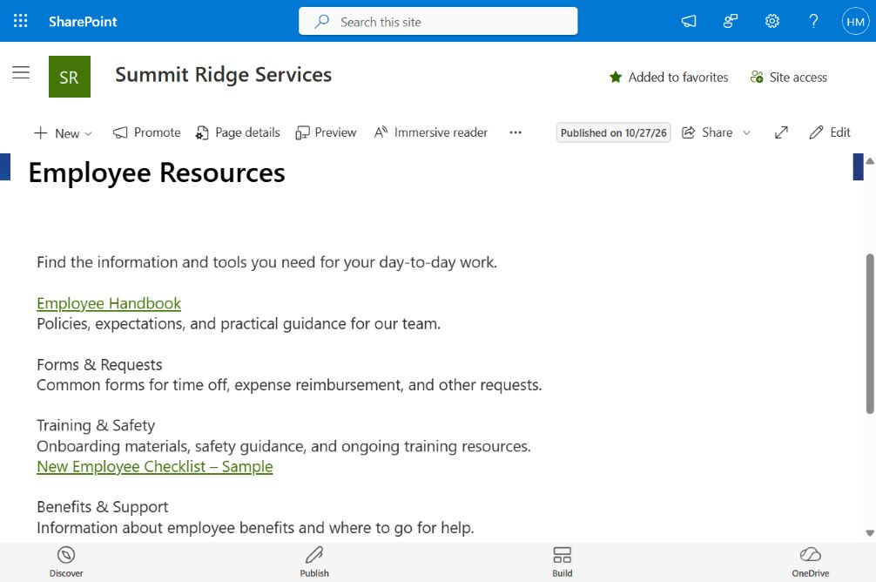Click the scrollbar down arrow
876x582 pixels.
(x=870, y=533)
